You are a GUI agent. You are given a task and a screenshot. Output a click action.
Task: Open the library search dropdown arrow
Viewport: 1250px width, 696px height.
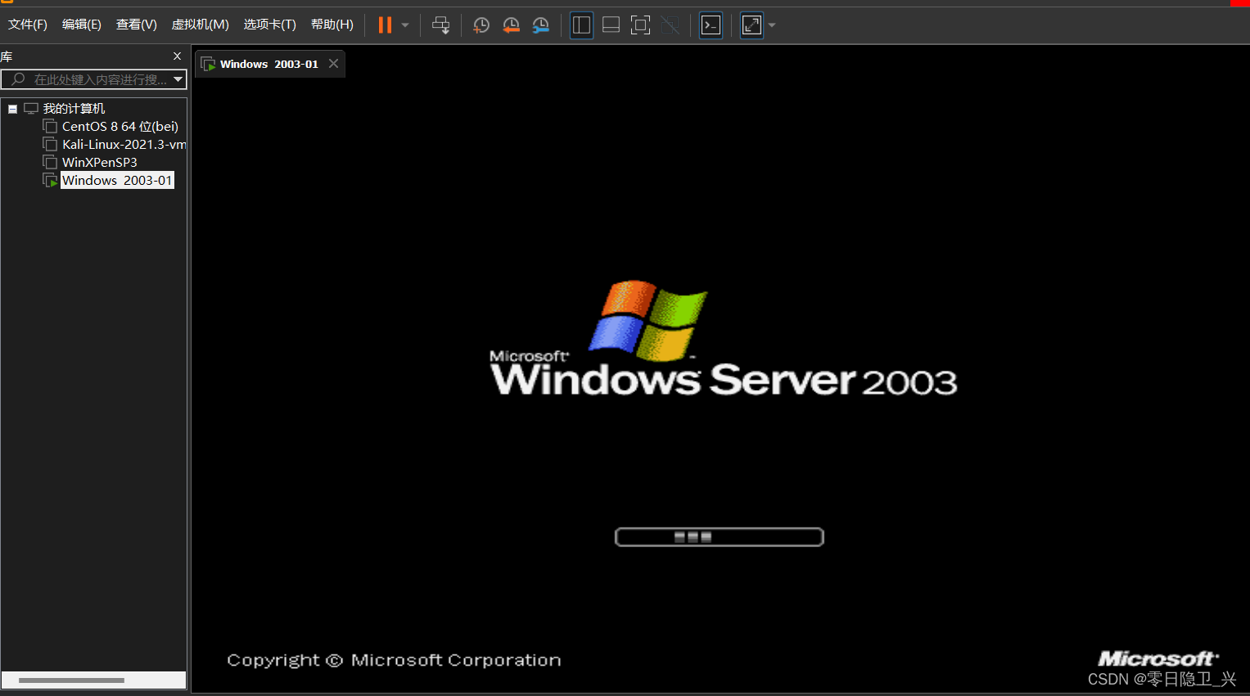point(178,79)
